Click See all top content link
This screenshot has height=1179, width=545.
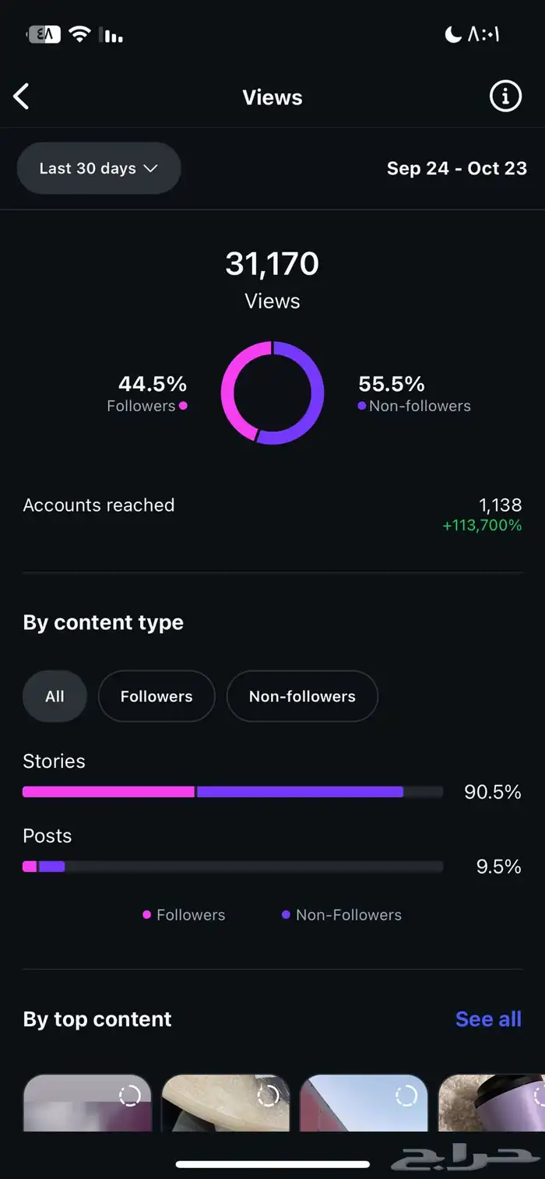488,1019
